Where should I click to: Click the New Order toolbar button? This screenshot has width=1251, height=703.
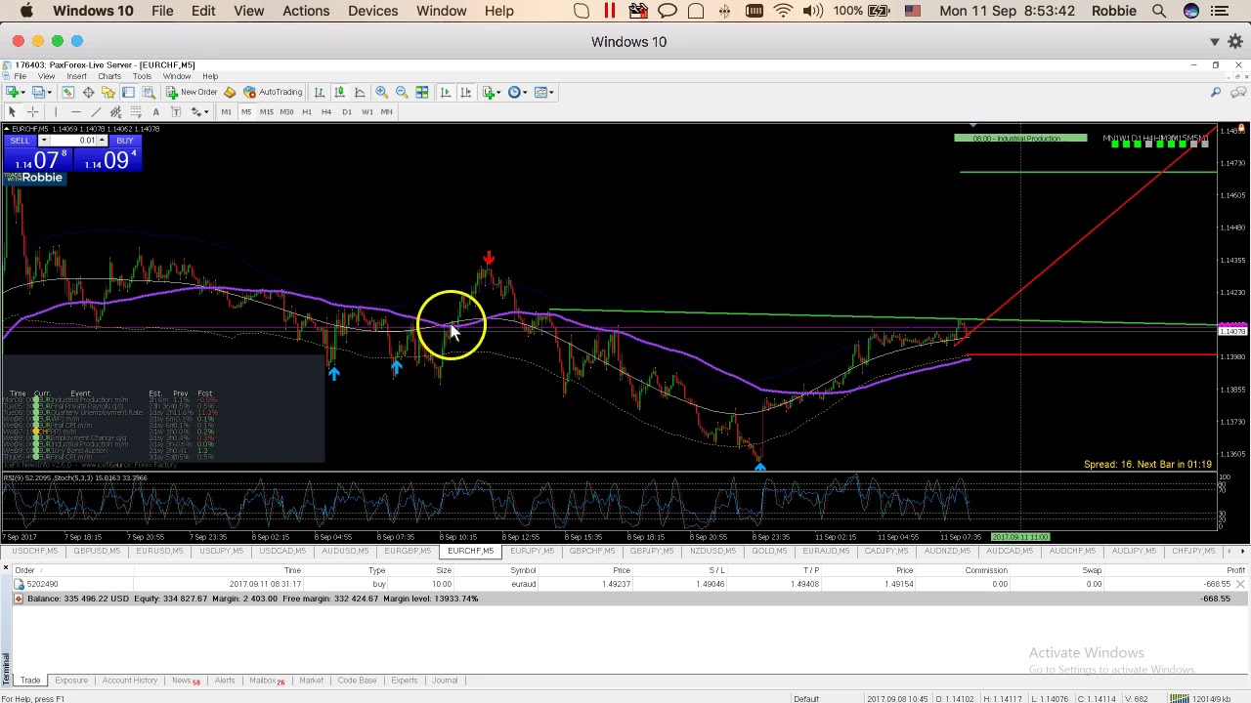tap(192, 92)
